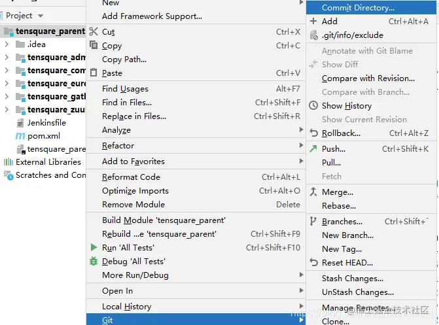Viewport: 439px width, 325px height.
Task: Click the .idea folder icon
Action: pos(20,44)
